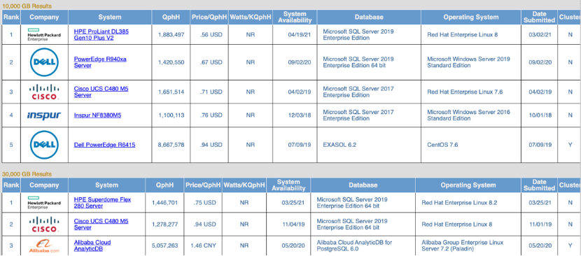Screen dimensions: 581x256
Task: Click the QphH column header in 30,000 GB table
Action: coord(165,185)
